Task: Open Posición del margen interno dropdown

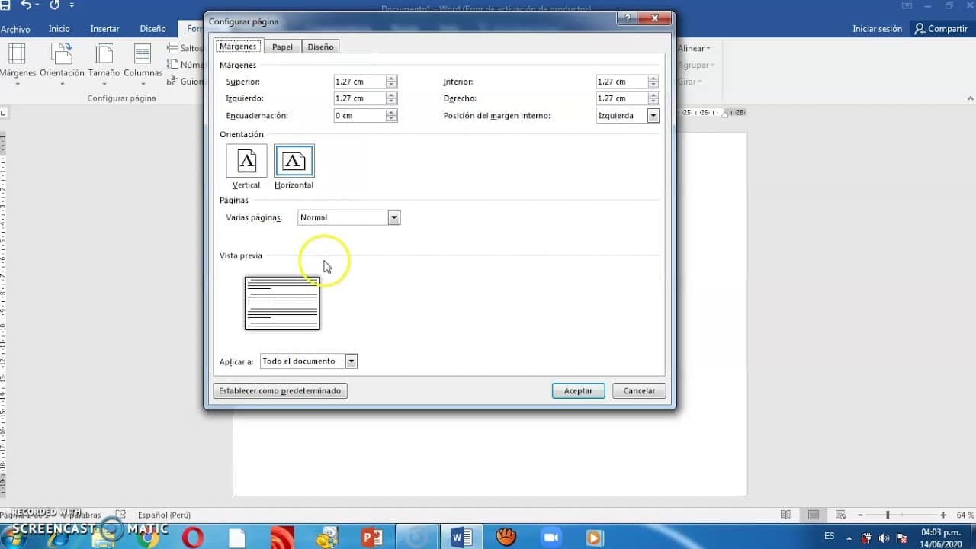Action: click(653, 116)
